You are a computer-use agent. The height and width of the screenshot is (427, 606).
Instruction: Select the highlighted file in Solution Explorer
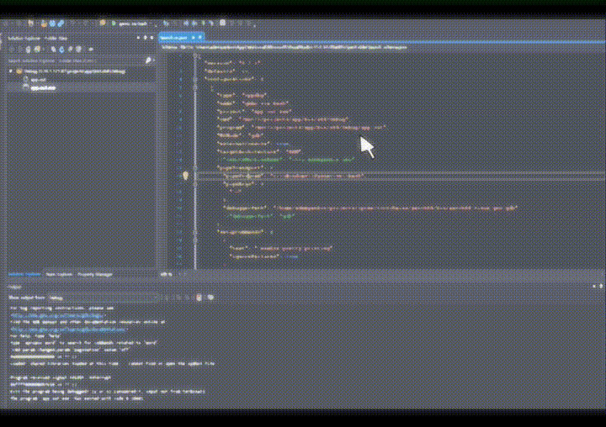coord(44,87)
